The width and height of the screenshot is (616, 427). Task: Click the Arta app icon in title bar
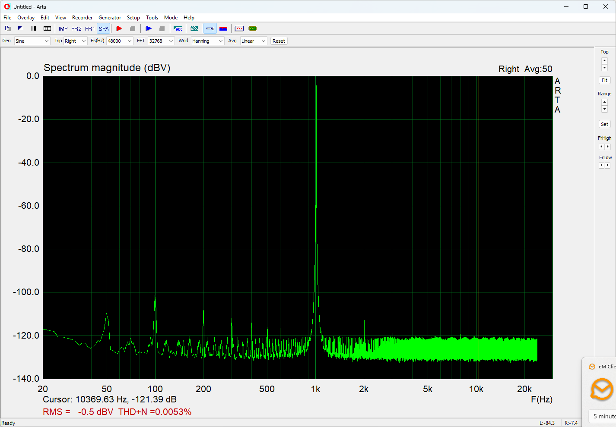click(7, 6)
